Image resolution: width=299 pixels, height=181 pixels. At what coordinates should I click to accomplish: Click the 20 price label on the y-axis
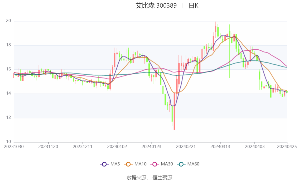tap(9, 21)
